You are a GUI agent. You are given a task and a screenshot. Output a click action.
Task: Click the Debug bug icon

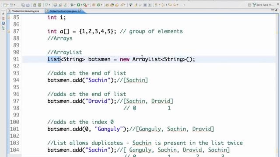[72, 5]
